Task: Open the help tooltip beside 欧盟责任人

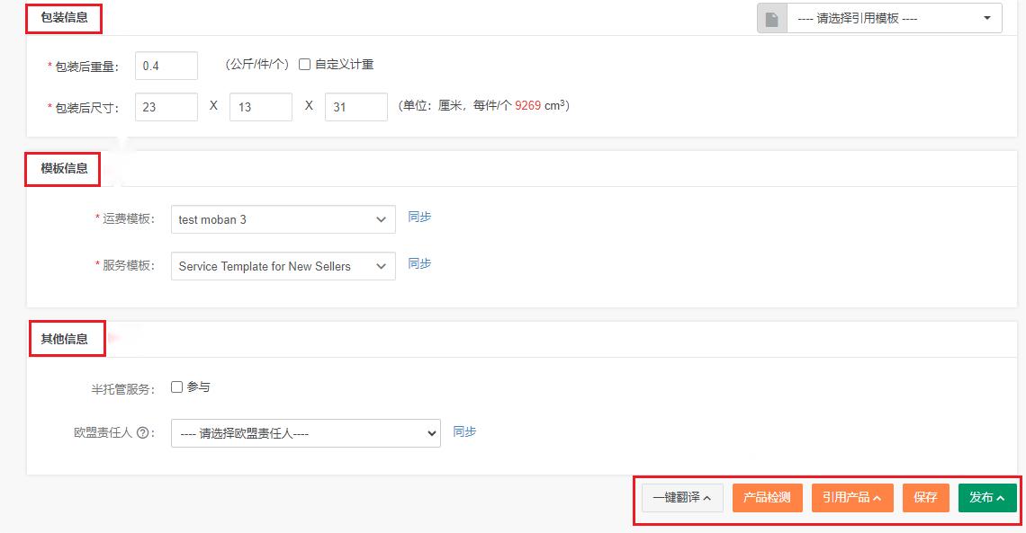Action: coord(144,431)
